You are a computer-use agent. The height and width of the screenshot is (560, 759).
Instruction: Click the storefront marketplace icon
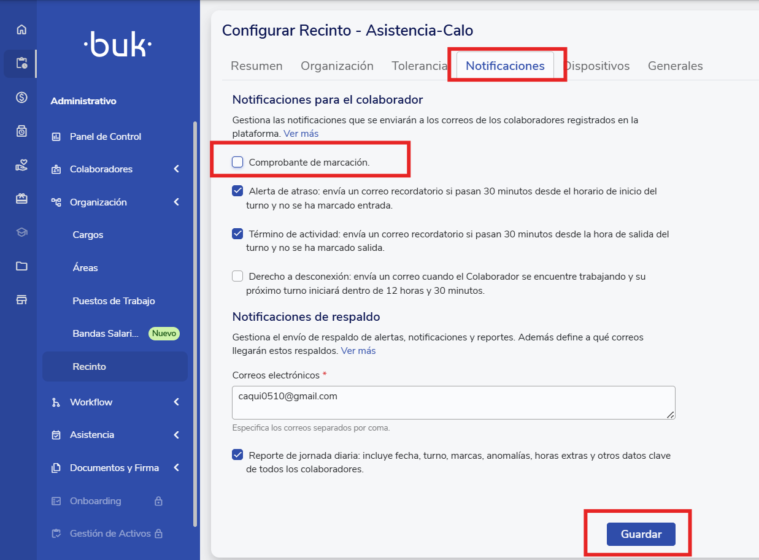pos(21,300)
